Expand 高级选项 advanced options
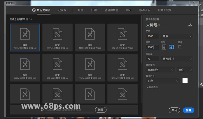 click(x=152, y=87)
